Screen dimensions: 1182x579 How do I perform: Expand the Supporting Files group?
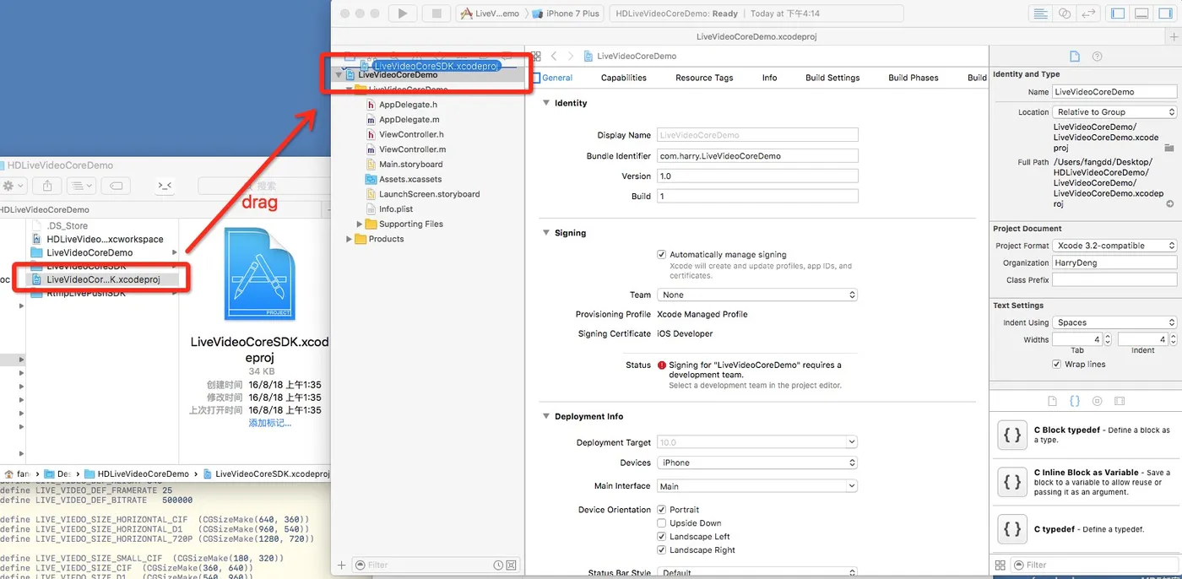360,224
